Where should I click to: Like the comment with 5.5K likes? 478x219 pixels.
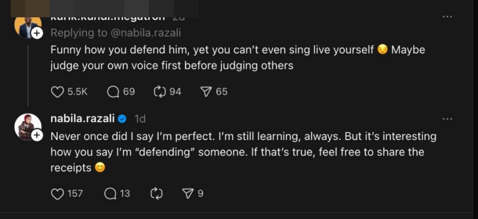[x=57, y=92]
